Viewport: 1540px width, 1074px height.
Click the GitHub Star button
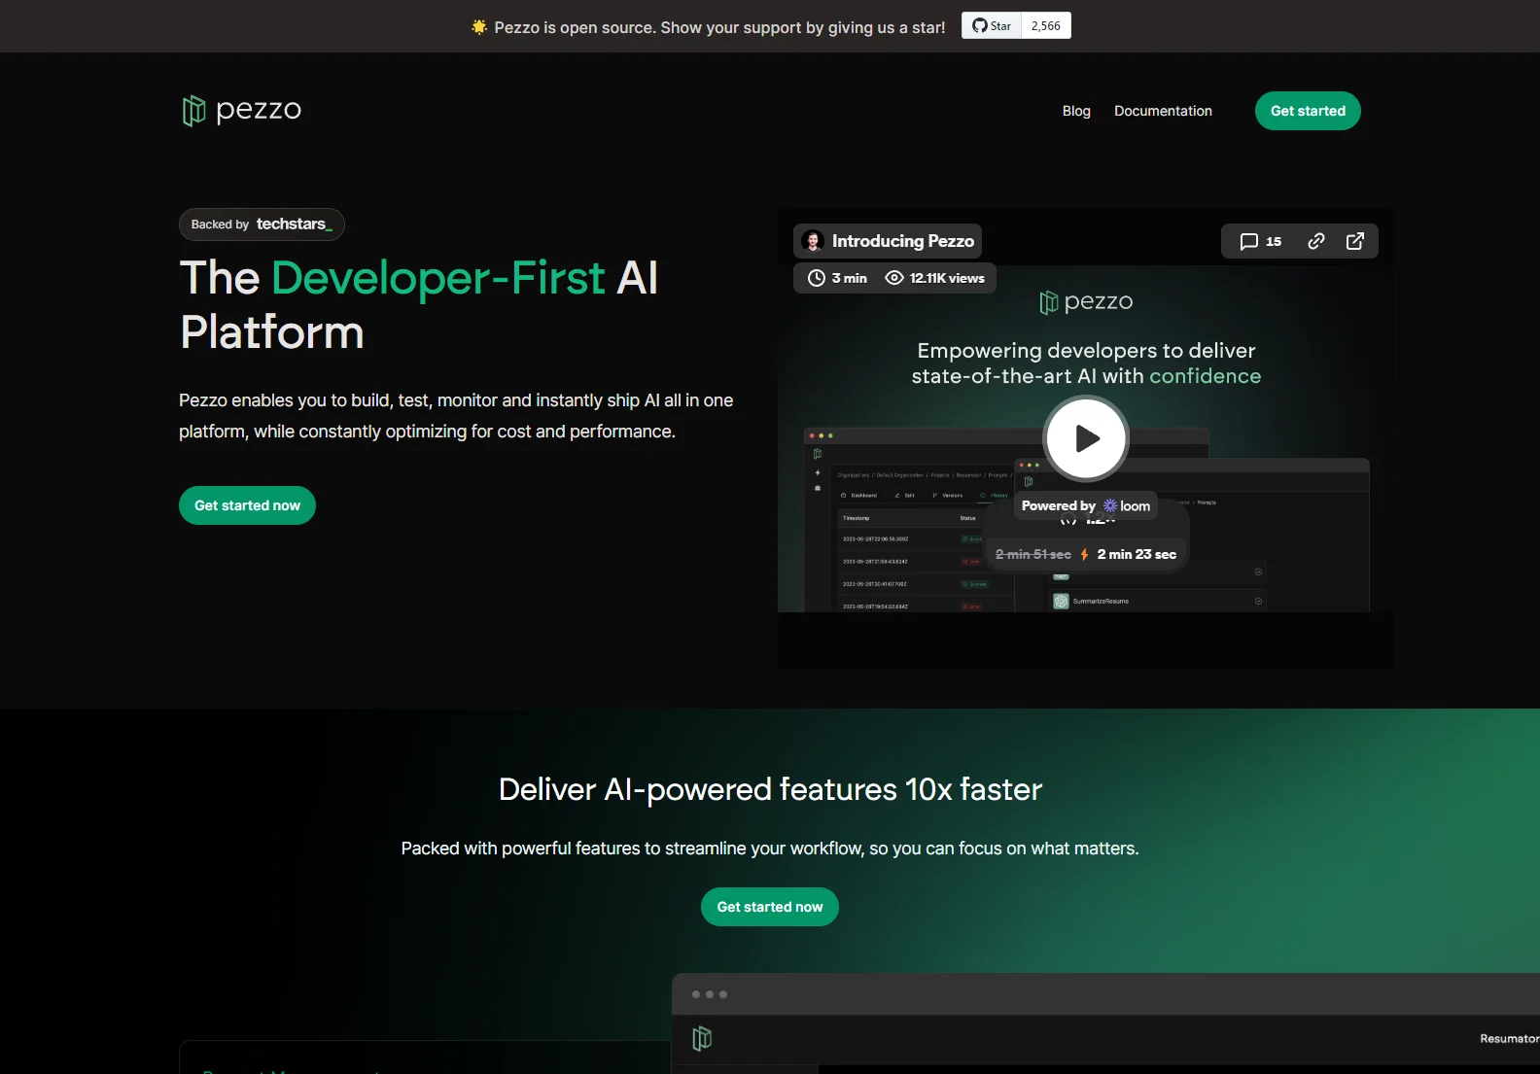click(992, 25)
